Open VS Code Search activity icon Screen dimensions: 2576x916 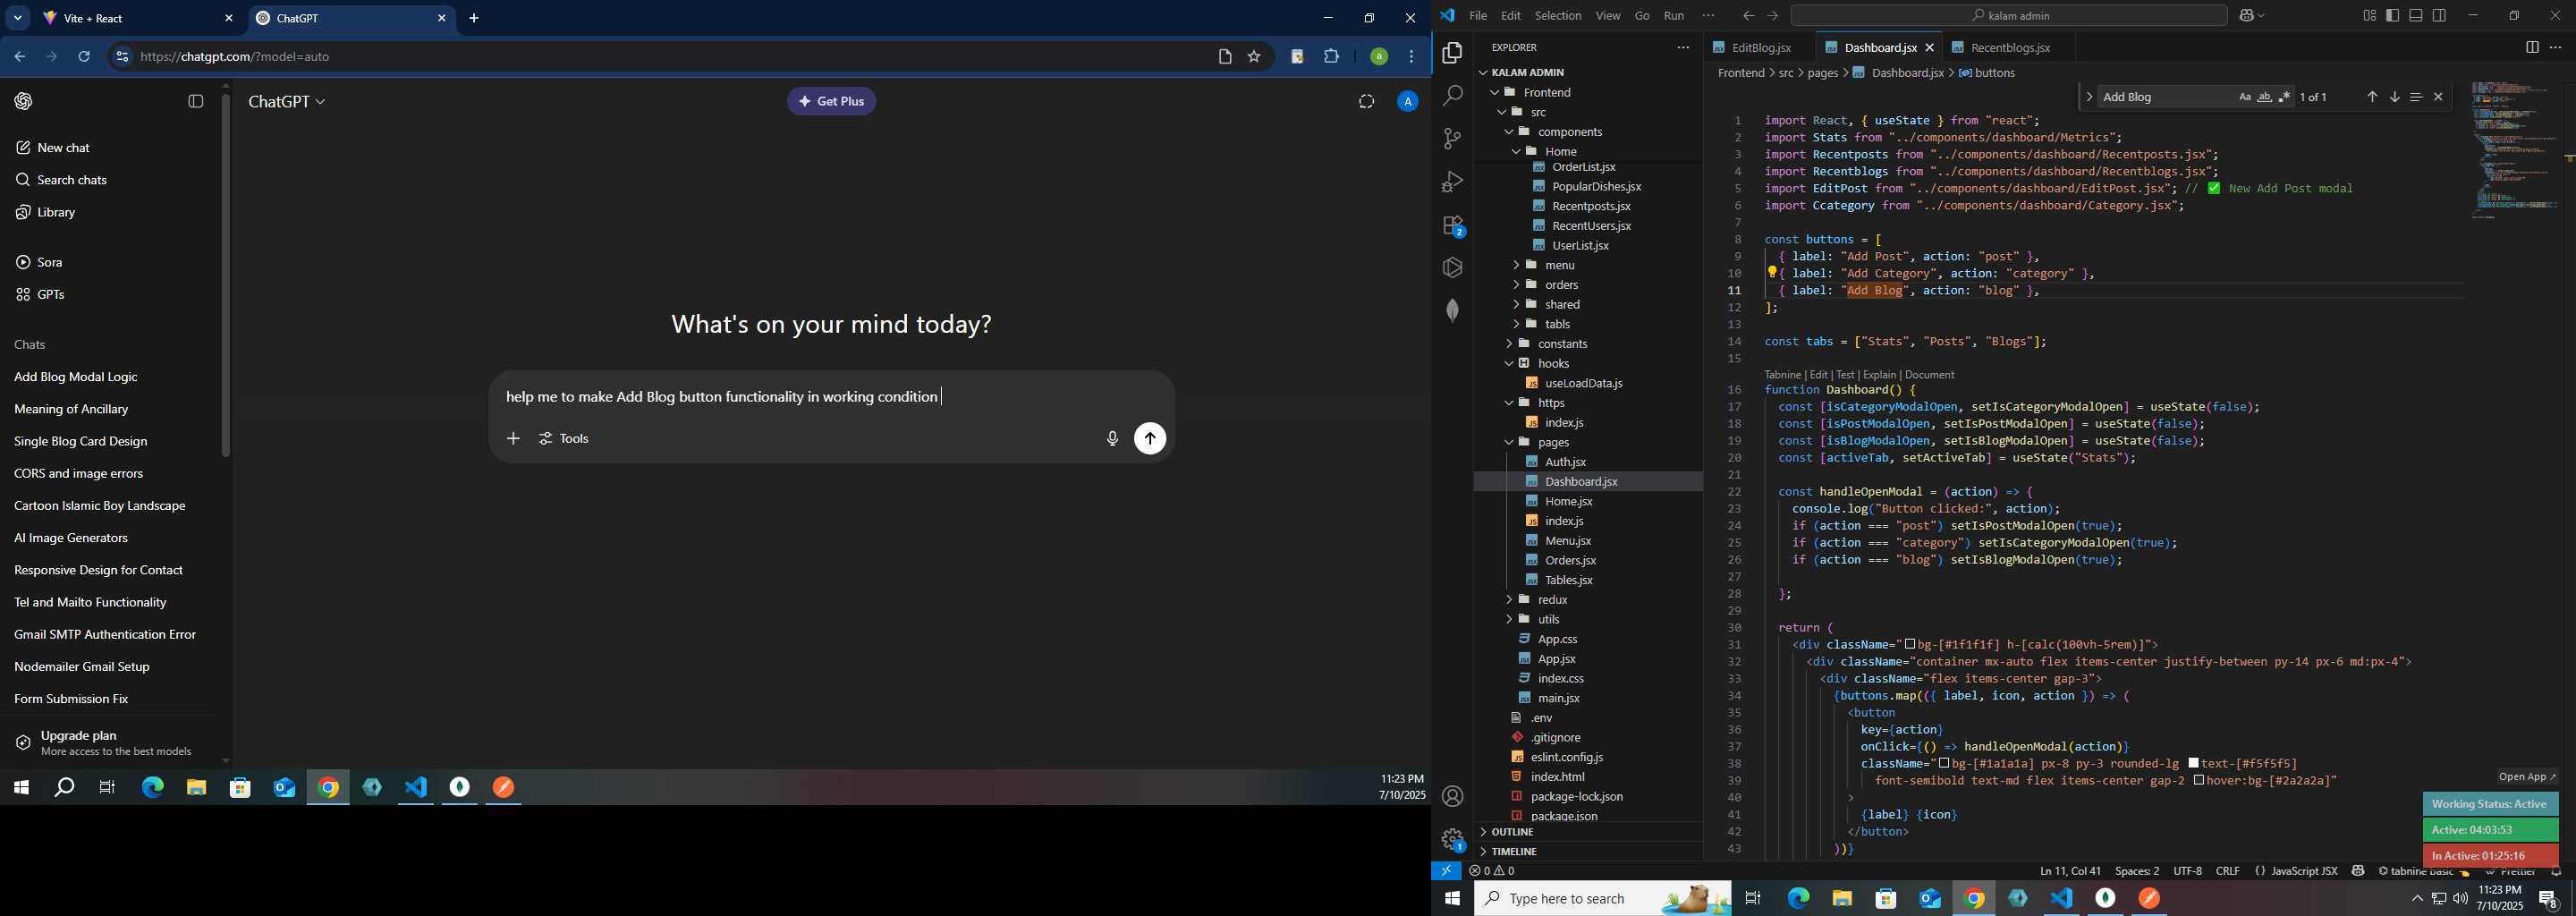pos(1452,96)
